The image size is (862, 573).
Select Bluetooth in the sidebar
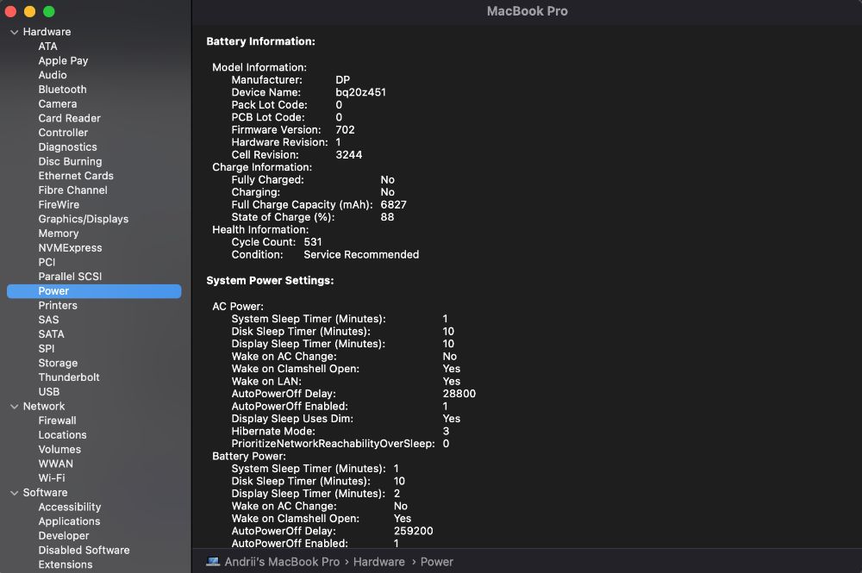(x=62, y=89)
